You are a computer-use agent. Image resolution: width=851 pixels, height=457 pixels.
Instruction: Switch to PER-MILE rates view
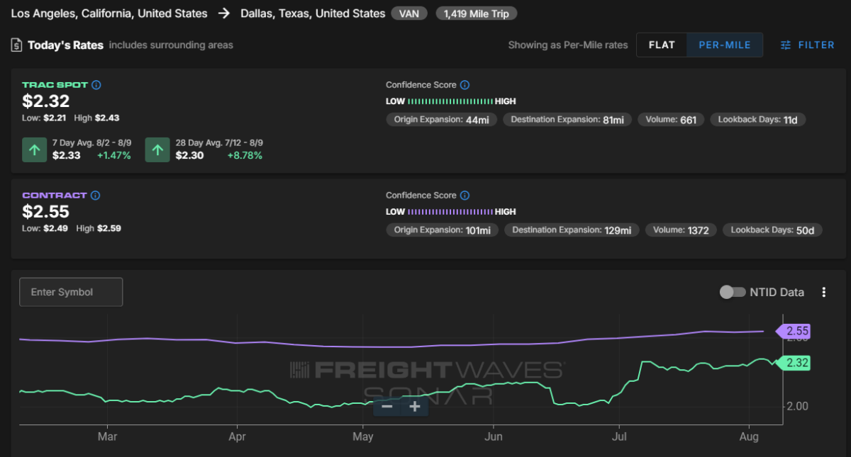click(x=725, y=45)
